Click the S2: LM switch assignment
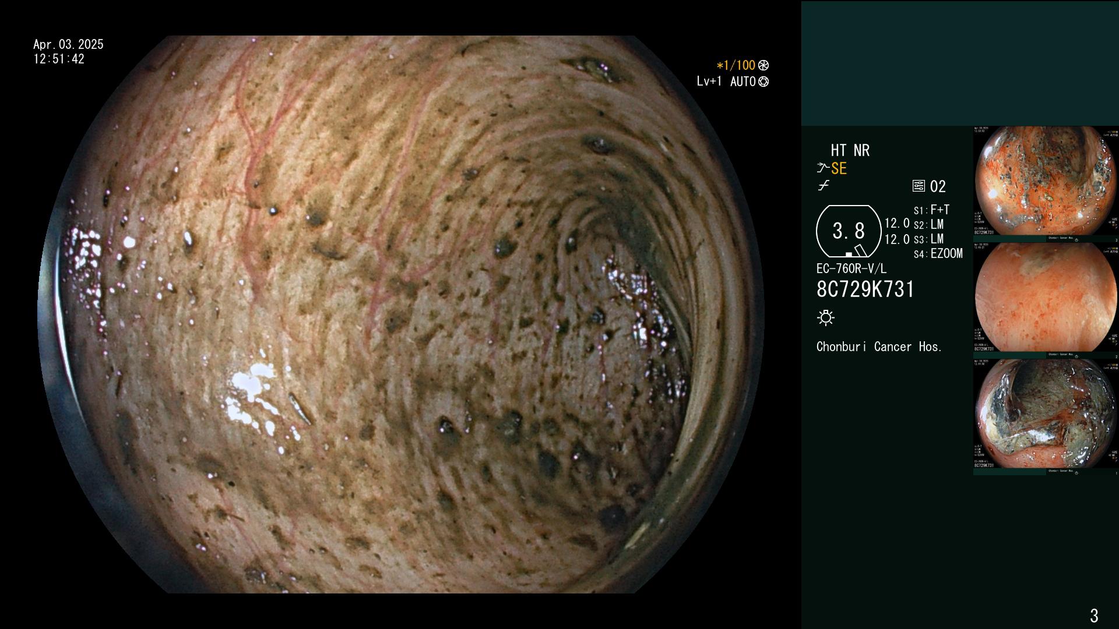Screen dimensions: 1119x629 [928, 224]
